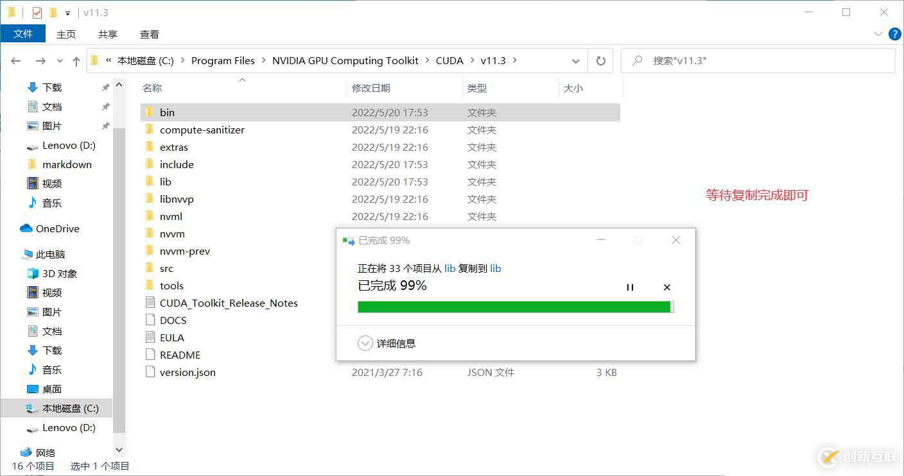
Task: Click the 3D 对象 icon in sidebar
Action: tap(33, 273)
